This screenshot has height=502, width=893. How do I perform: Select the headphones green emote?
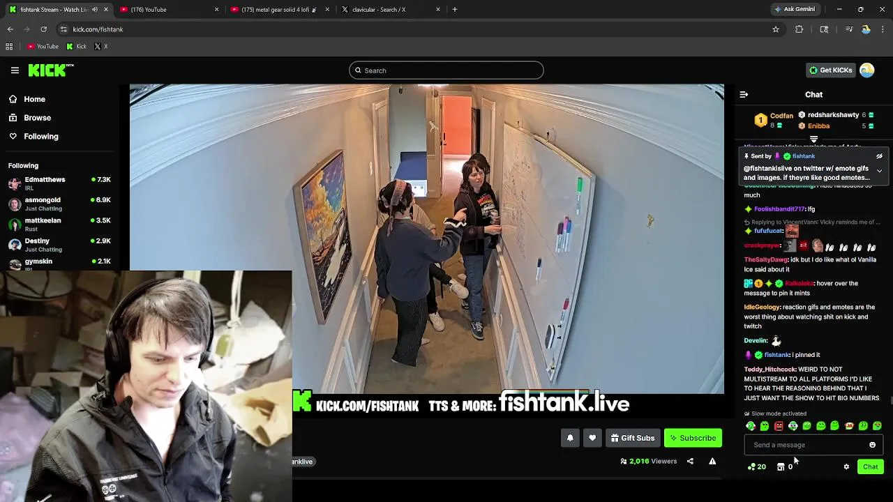tap(793, 426)
